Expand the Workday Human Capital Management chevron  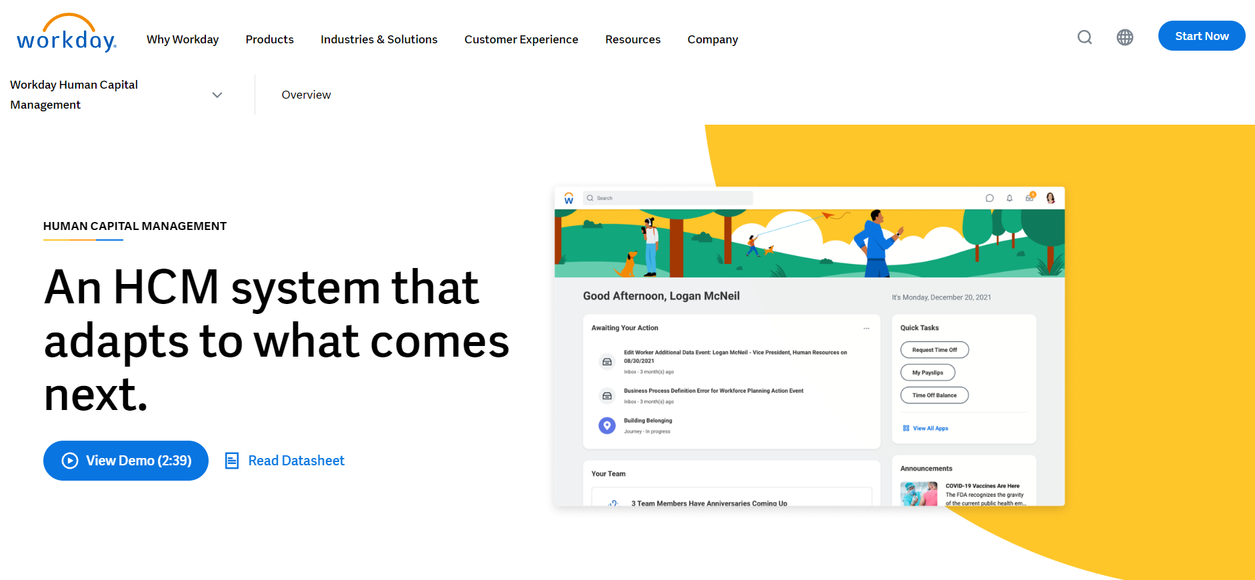click(x=217, y=95)
